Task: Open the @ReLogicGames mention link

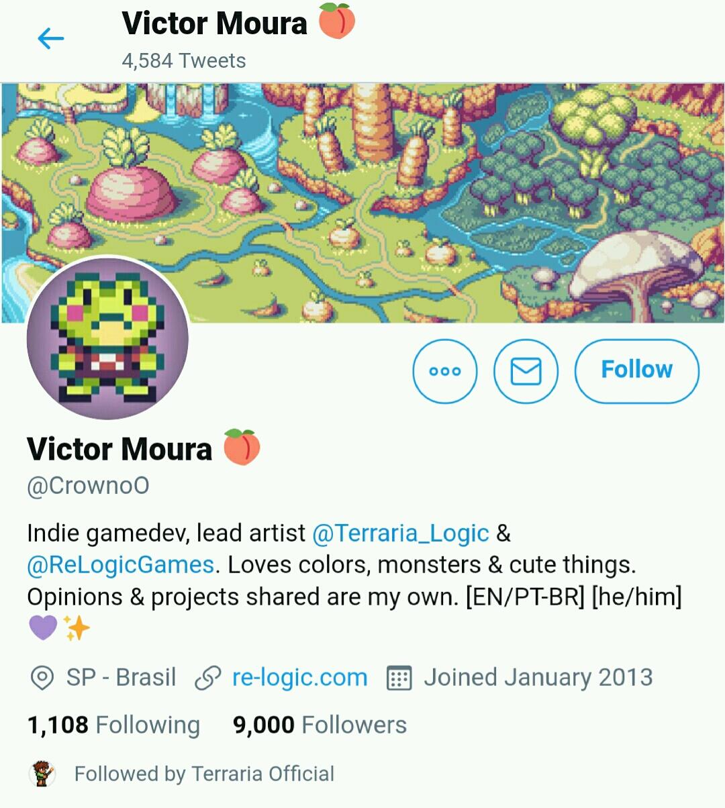Action: (x=120, y=565)
